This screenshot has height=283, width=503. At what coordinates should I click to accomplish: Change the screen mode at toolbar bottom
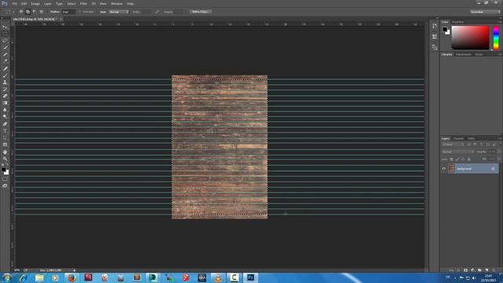click(x=5, y=186)
